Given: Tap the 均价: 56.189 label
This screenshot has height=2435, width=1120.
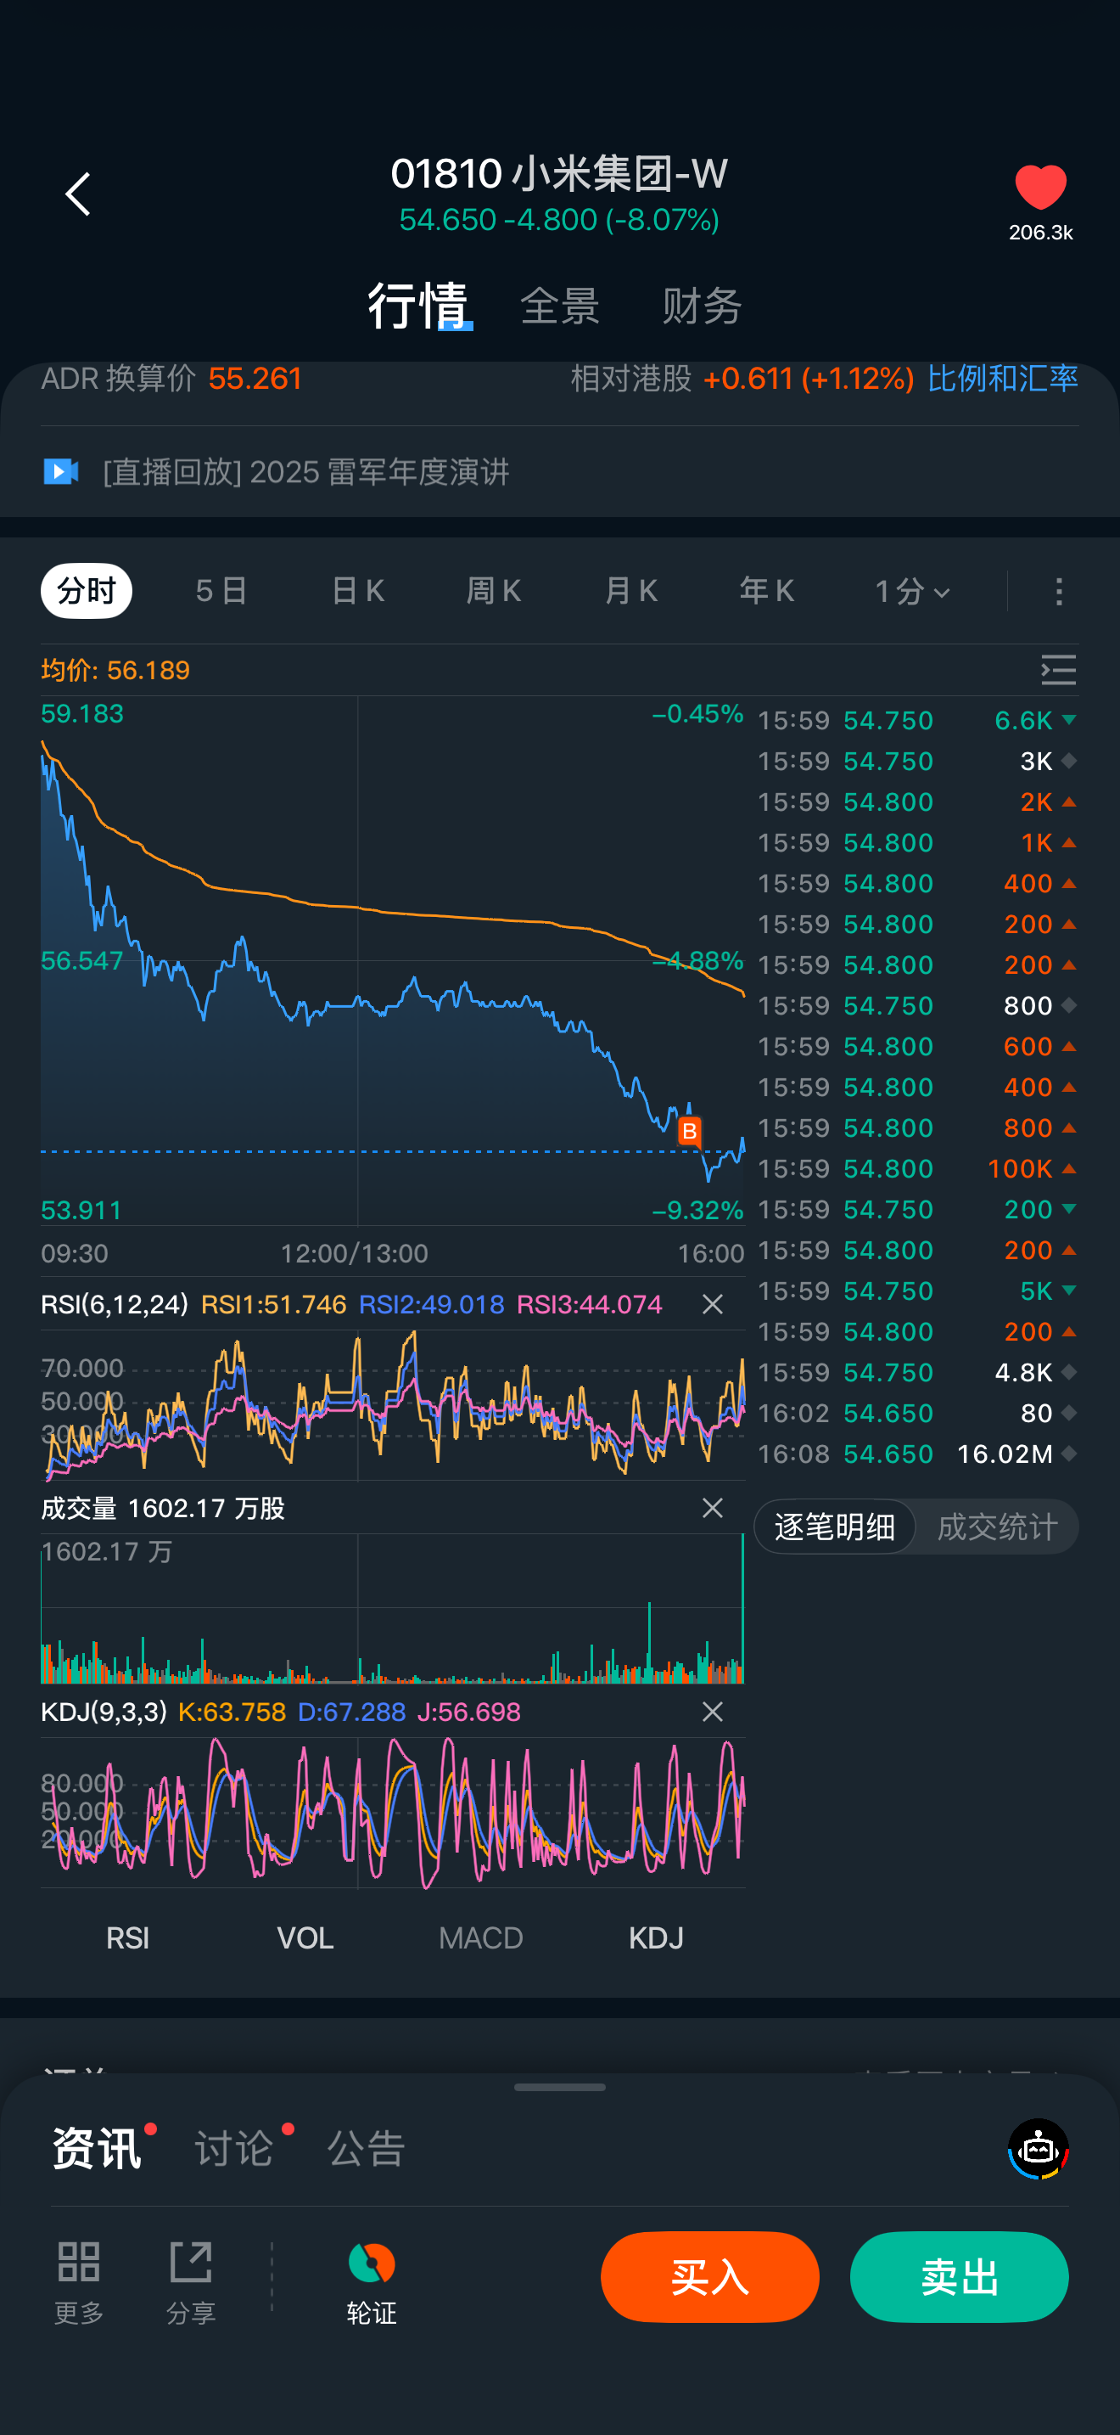Looking at the screenshot, I should (115, 670).
